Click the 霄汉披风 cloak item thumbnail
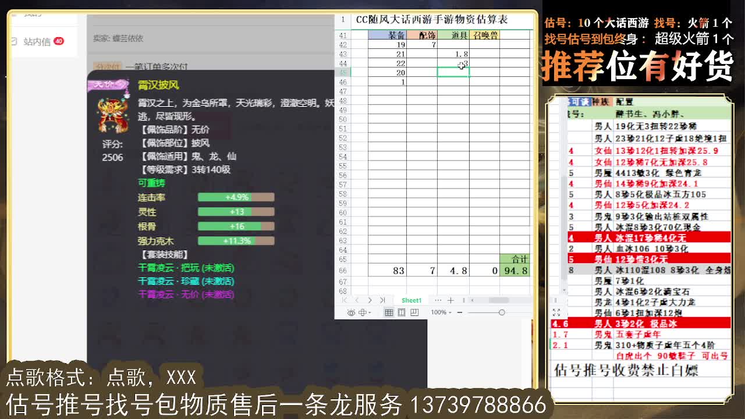 (x=112, y=115)
